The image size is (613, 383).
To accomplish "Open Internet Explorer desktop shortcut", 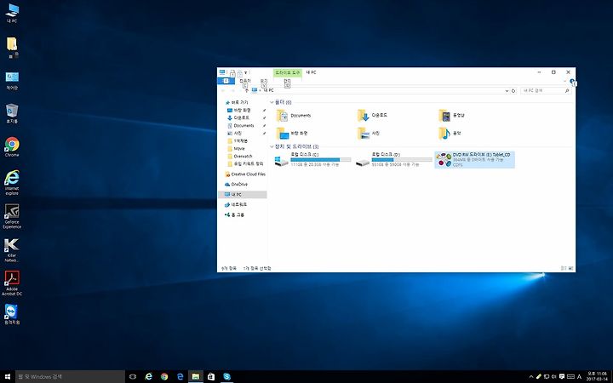I will click(x=12, y=182).
